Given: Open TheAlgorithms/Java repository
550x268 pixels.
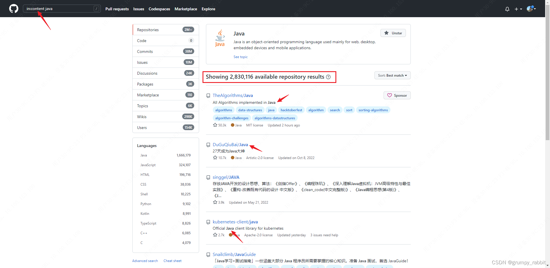Looking at the screenshot, I should pyautogui.click(x=233, y=96).
